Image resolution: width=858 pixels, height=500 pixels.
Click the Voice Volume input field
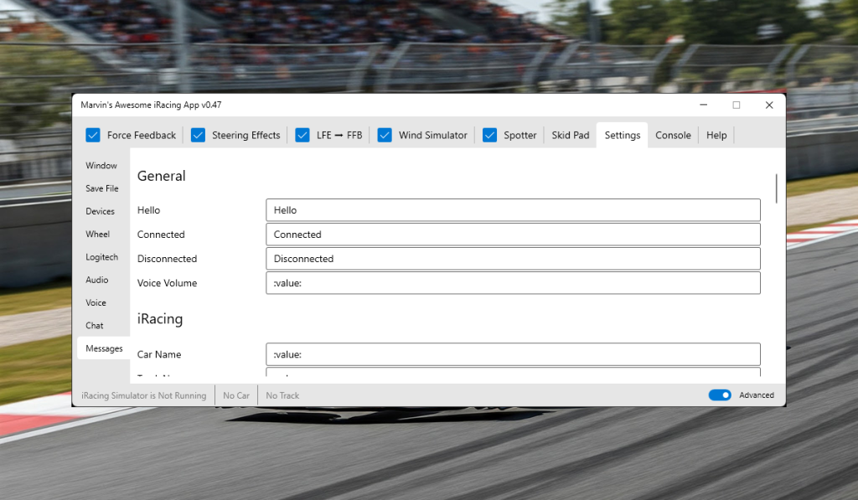512,283
